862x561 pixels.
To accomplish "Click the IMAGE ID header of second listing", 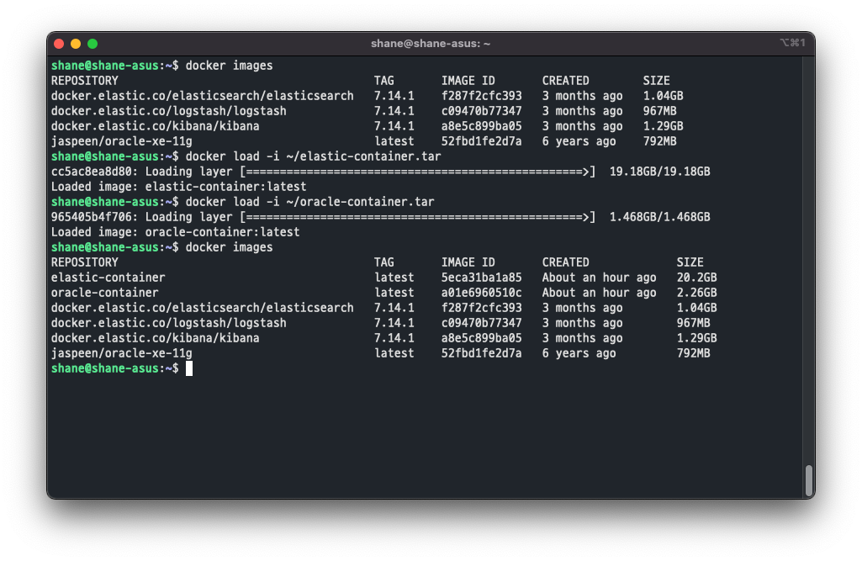I will 468,262.
